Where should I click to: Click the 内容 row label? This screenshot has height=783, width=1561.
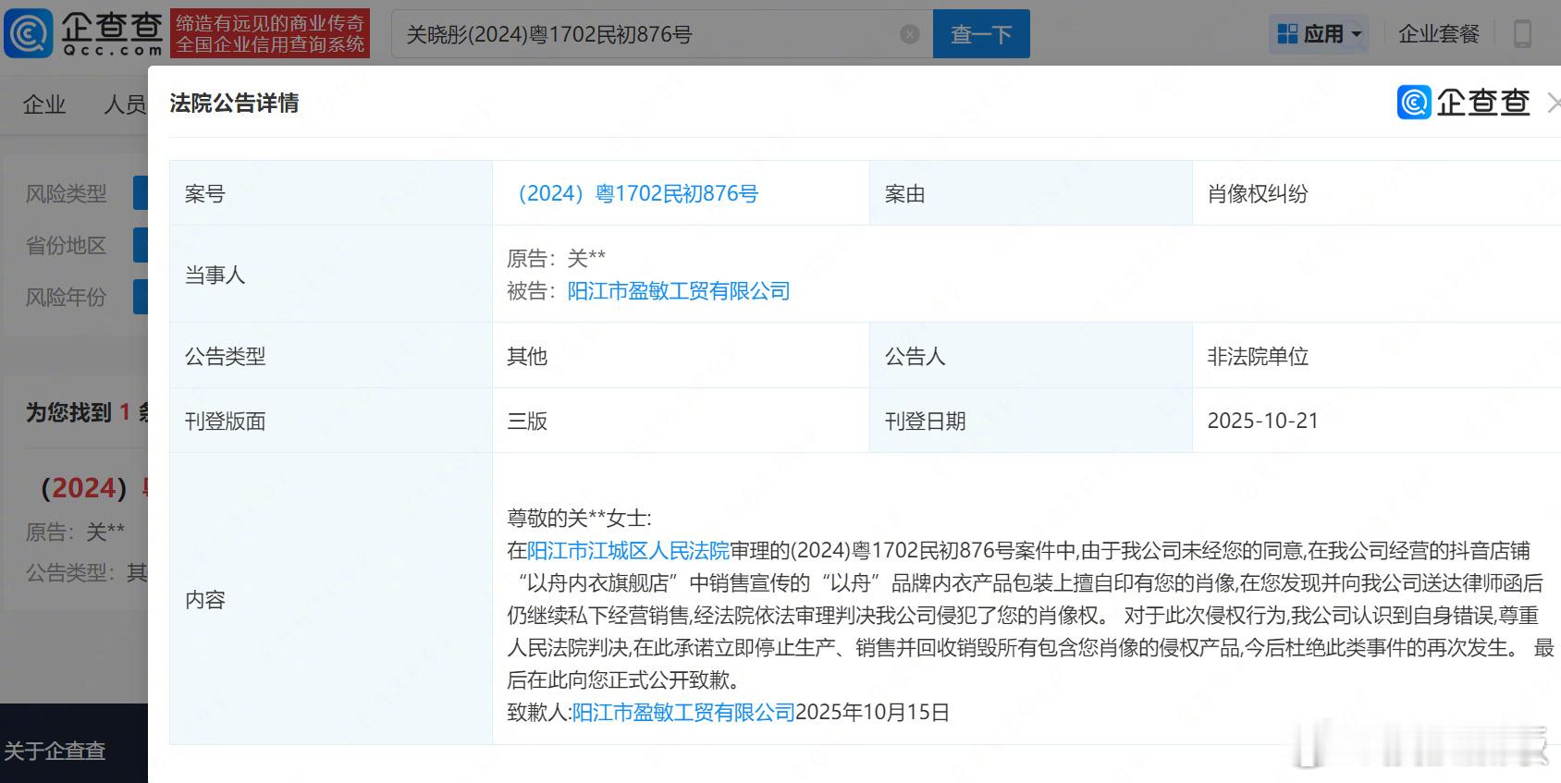coord(205,599)
